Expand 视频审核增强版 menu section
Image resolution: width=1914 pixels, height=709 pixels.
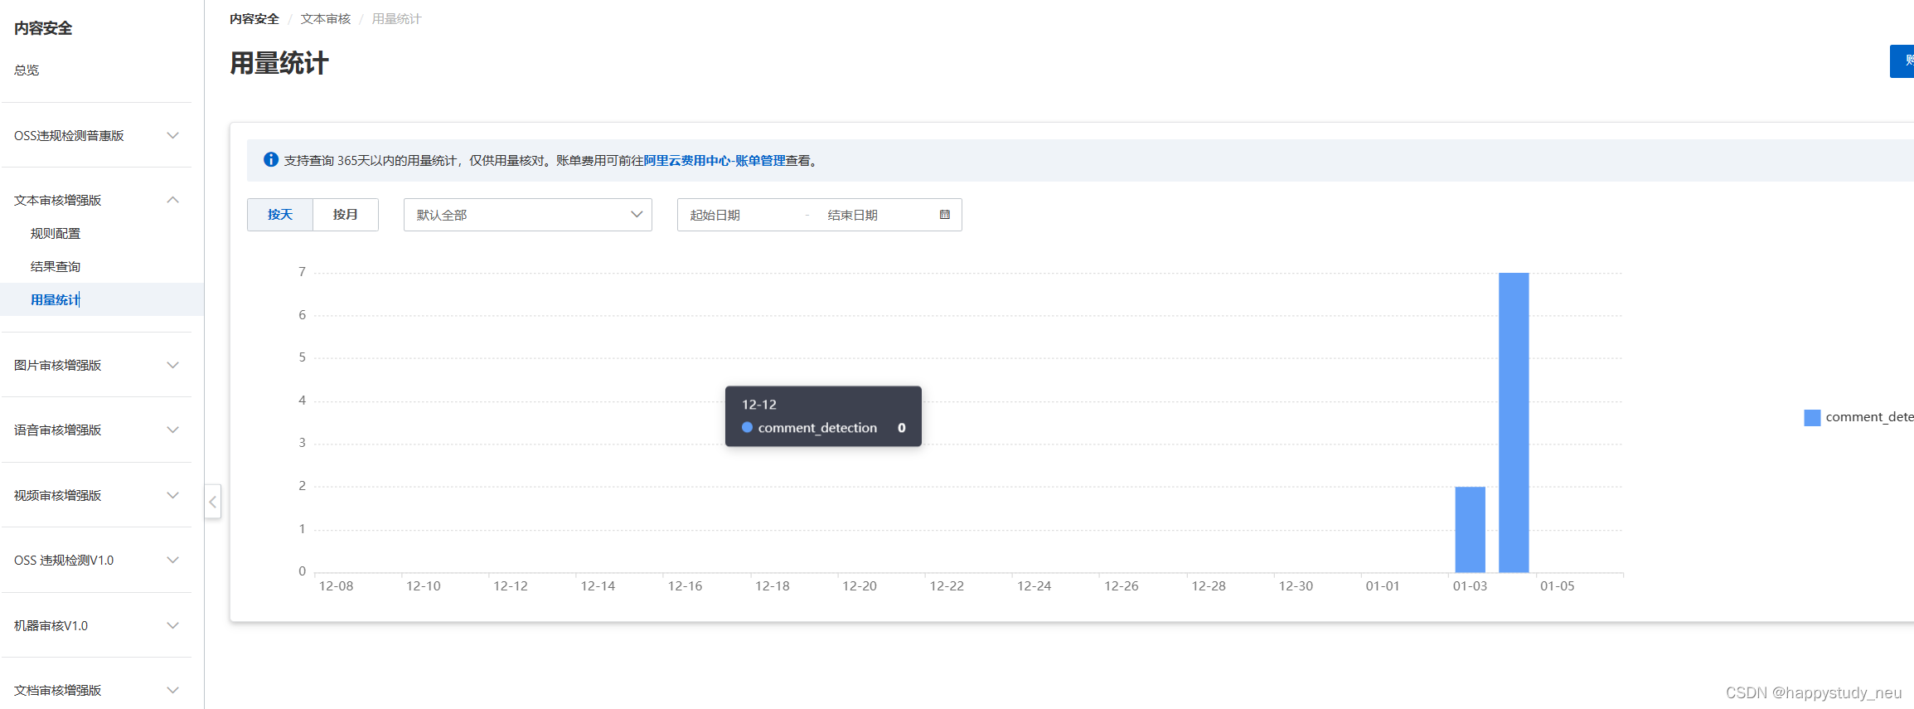(x=96, y=495)
